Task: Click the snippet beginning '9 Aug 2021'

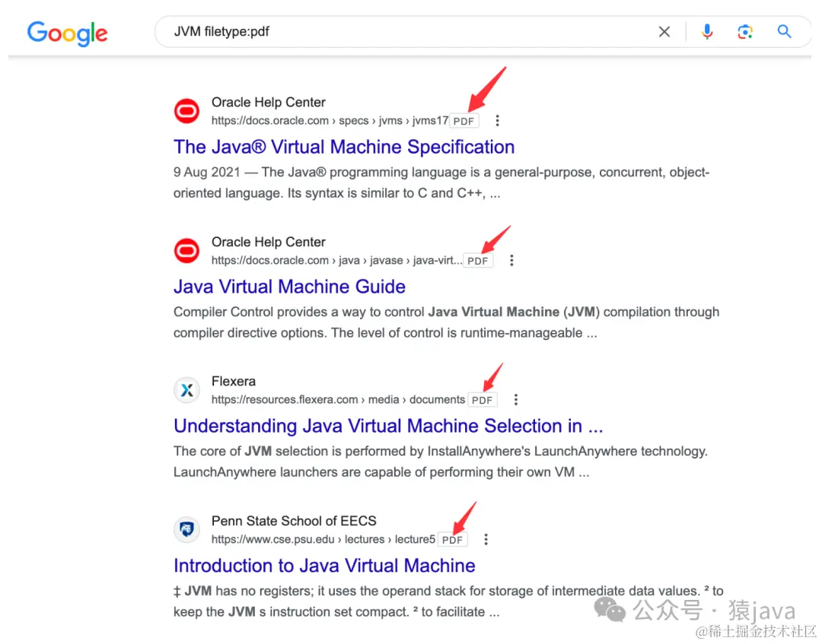Action: pyautogui.click(x=441, y=182)
